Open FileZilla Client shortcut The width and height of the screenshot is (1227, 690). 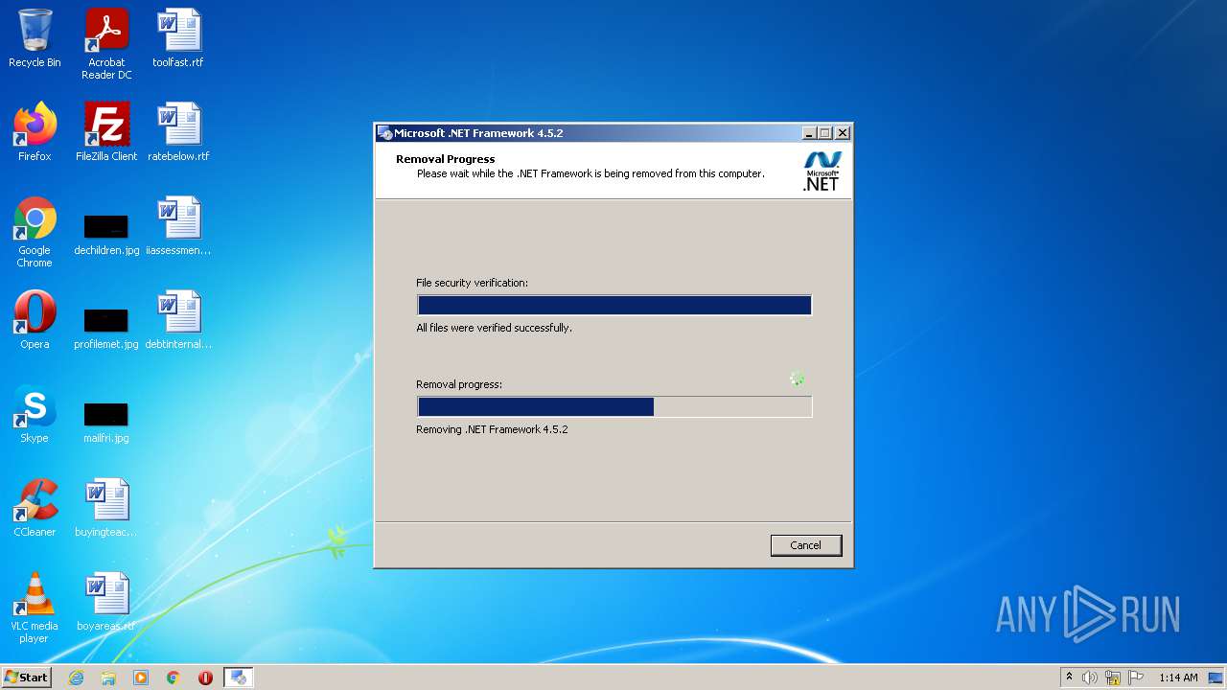tap(106, 132)
